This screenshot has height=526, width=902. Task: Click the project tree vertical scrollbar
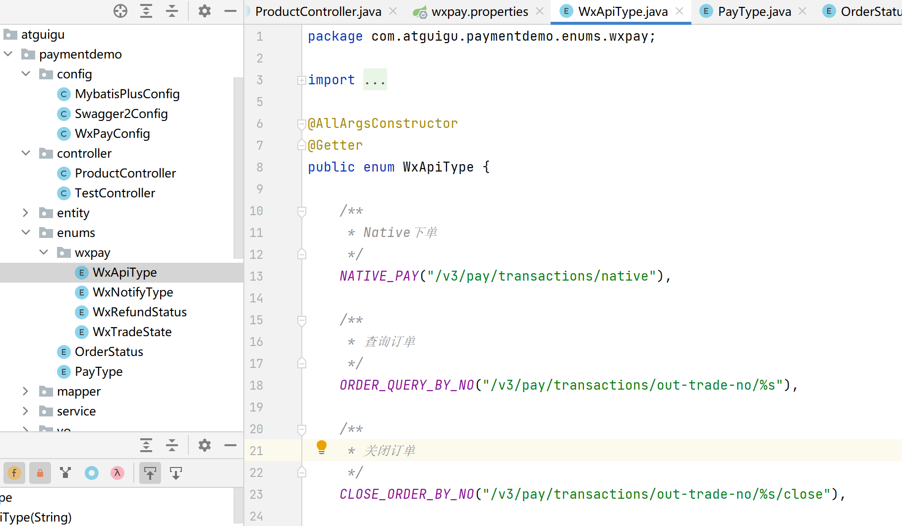coord(238,168)
